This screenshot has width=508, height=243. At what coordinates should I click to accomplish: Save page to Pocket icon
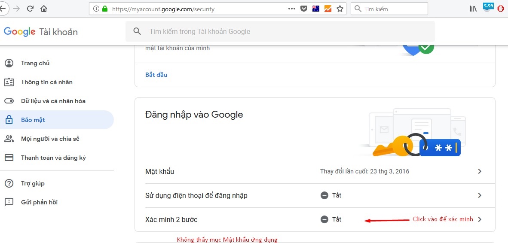point(303,9)
